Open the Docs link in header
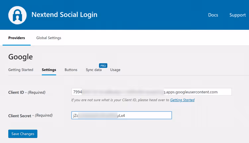The image size is (249, 143). click(x=213, y=15)
